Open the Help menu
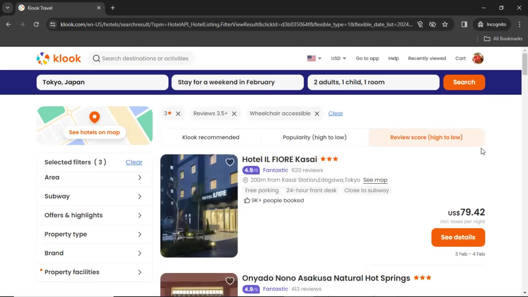The height and width of the screenshot is (297, 528). (x=394, y=58)
